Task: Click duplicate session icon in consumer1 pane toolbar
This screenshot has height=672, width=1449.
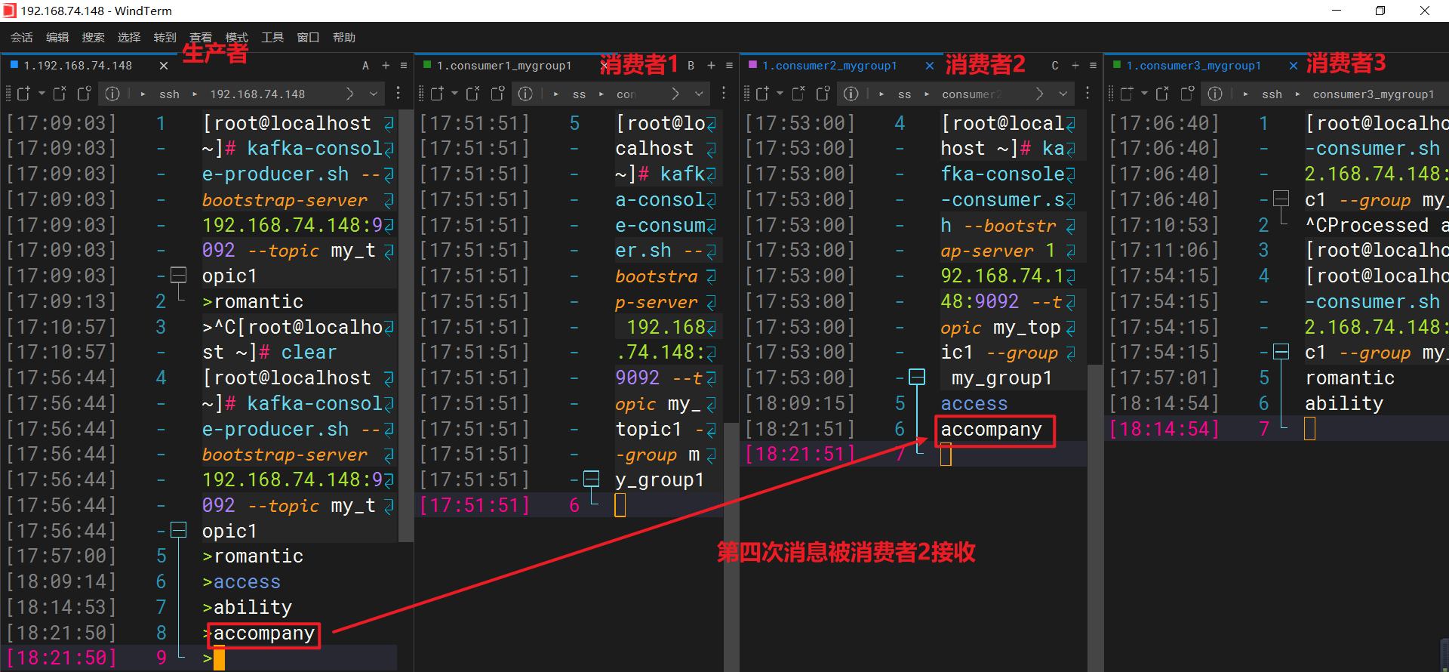Action: [497, 94]
